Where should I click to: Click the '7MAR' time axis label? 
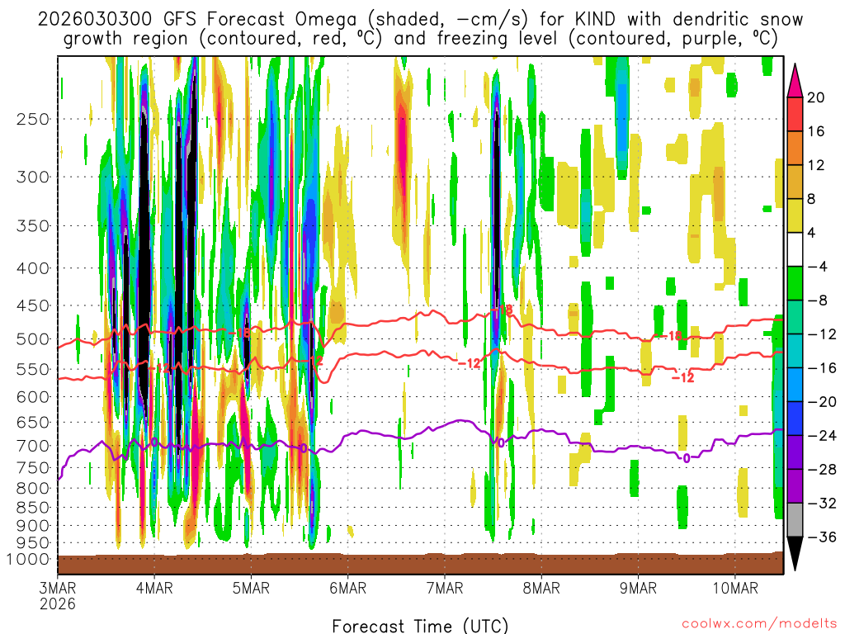445,588
